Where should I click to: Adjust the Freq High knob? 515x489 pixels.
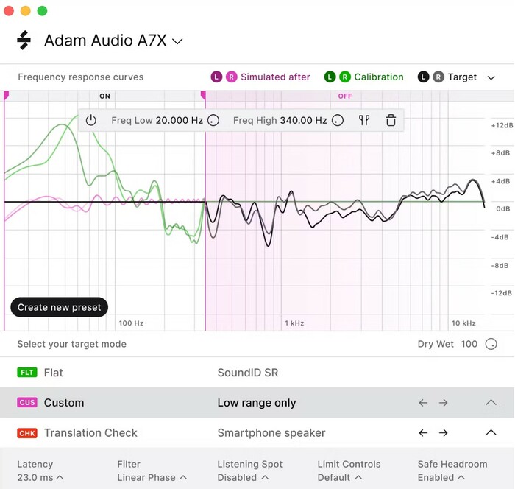point(338,120)
